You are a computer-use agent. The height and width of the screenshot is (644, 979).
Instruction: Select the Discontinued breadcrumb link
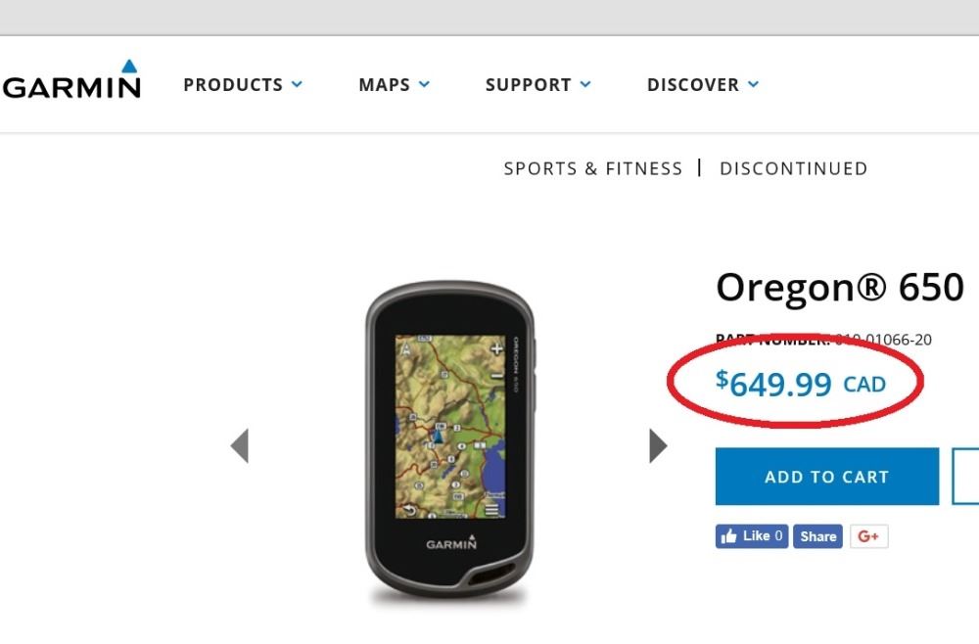click(793, 168)
